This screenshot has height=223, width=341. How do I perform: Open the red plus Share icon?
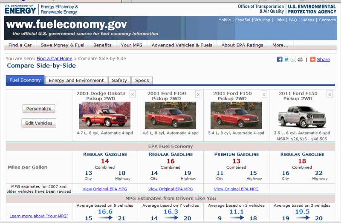pos(313,59)
